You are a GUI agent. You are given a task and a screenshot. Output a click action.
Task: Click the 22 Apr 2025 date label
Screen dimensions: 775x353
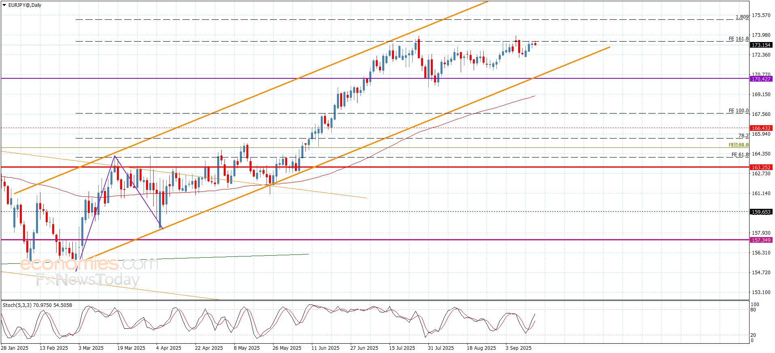(x=209, y=348)
